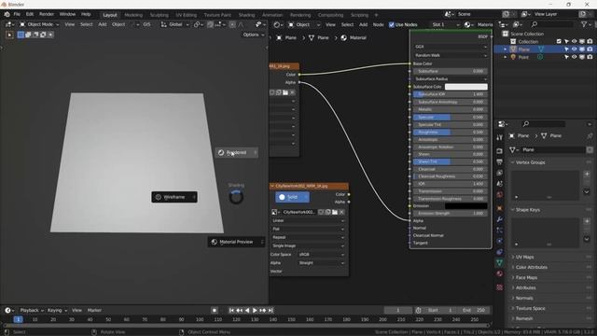Select Material Preview in shading pie menu
Viewport: 597px width, 336px height.
point(236,242)
